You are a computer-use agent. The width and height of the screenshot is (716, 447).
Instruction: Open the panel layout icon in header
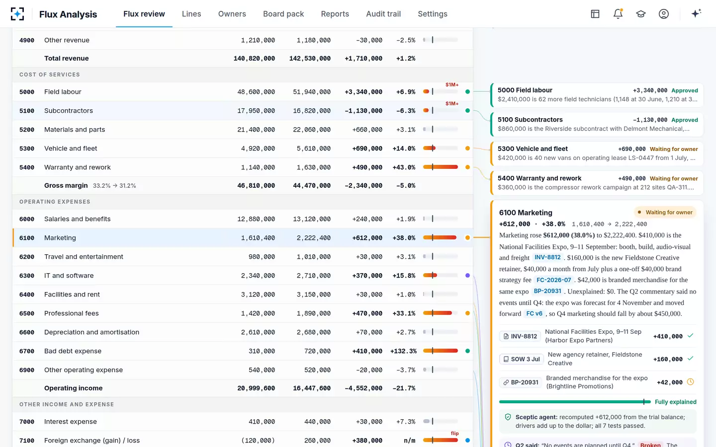click(595, 14)
